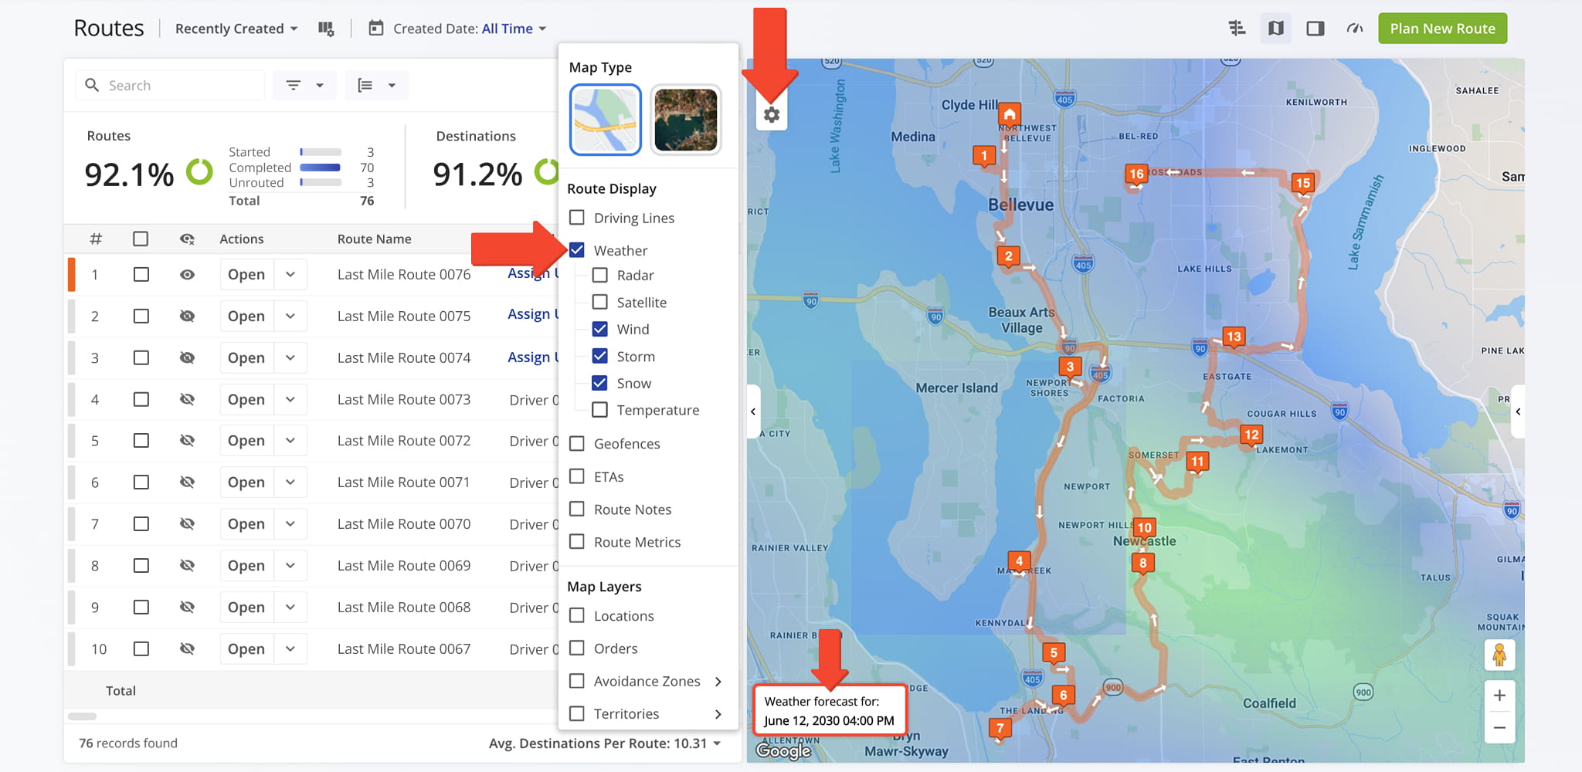The width and height of the screenshot is (1582, 772).
Task: Select the satellite map type thumbnail
Action: pyautogui.click(x=686, y=120)
